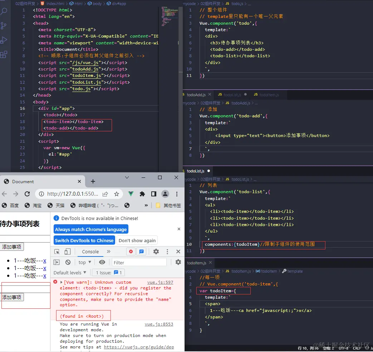This screenshot has width=373, height=352.
Task: Reload the Chrome page
Action: point(27,194)
